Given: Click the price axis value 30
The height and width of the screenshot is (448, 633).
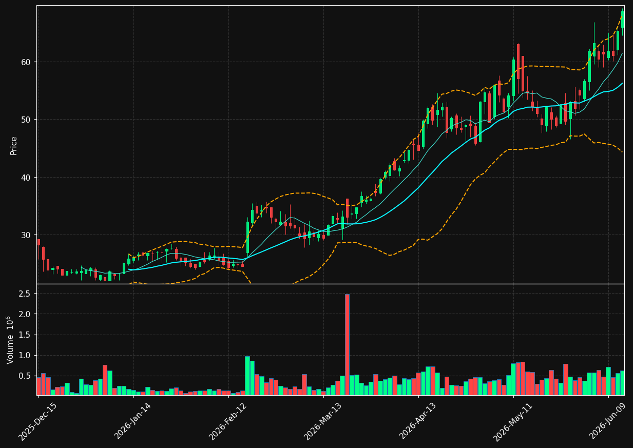Looking at the screenshot, I should (x=27, y=235).
